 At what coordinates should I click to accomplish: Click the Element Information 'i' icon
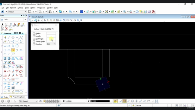pyautogui.click(x=137, y=12)
